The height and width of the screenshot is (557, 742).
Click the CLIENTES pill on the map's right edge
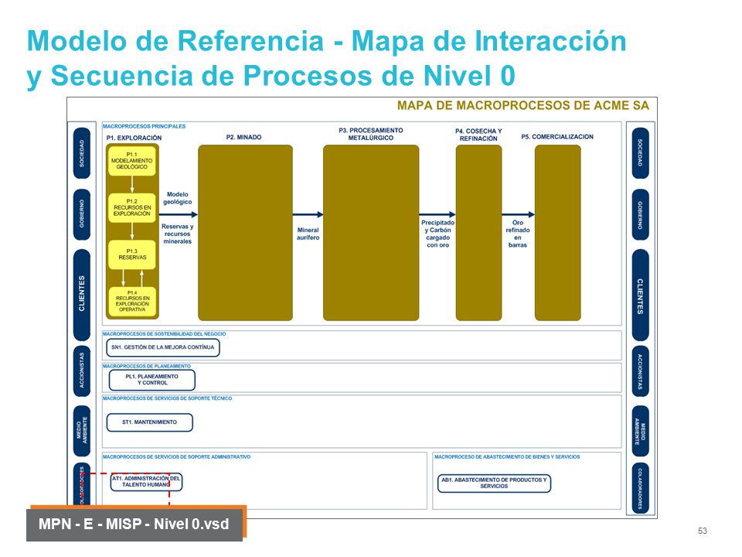[x=640, y=294]
